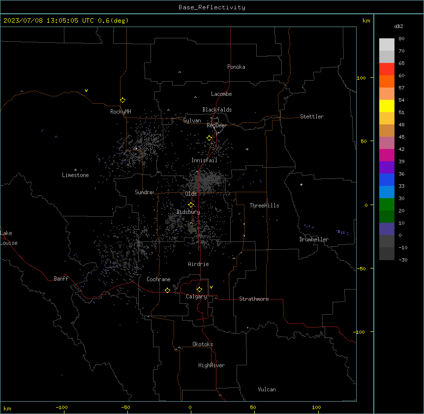Click the km unit label at bottom left
The width and height of the screenshot is (424, 414).
(7, 409)
